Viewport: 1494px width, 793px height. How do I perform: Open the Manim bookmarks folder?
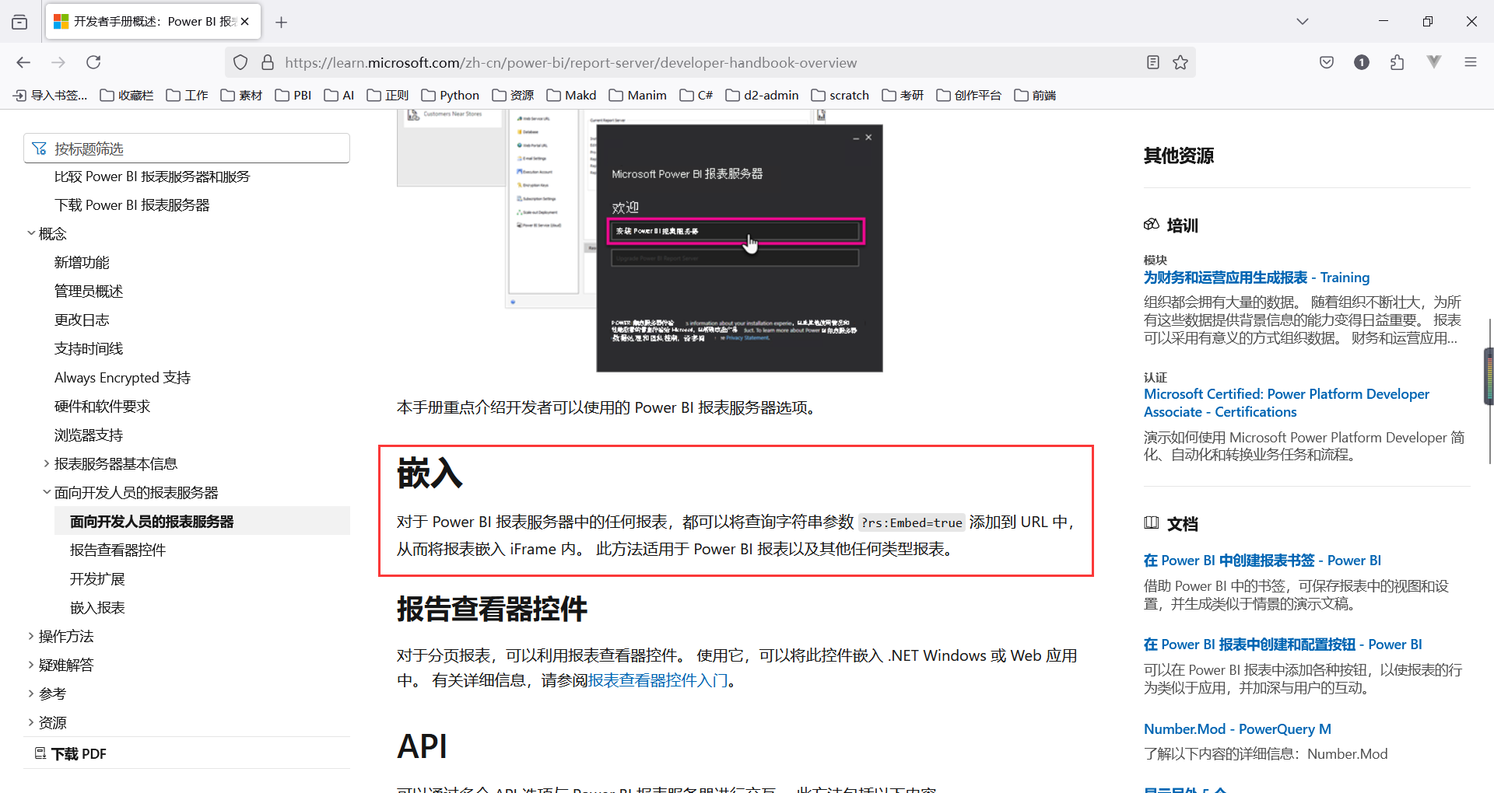(x=638, y=95)
